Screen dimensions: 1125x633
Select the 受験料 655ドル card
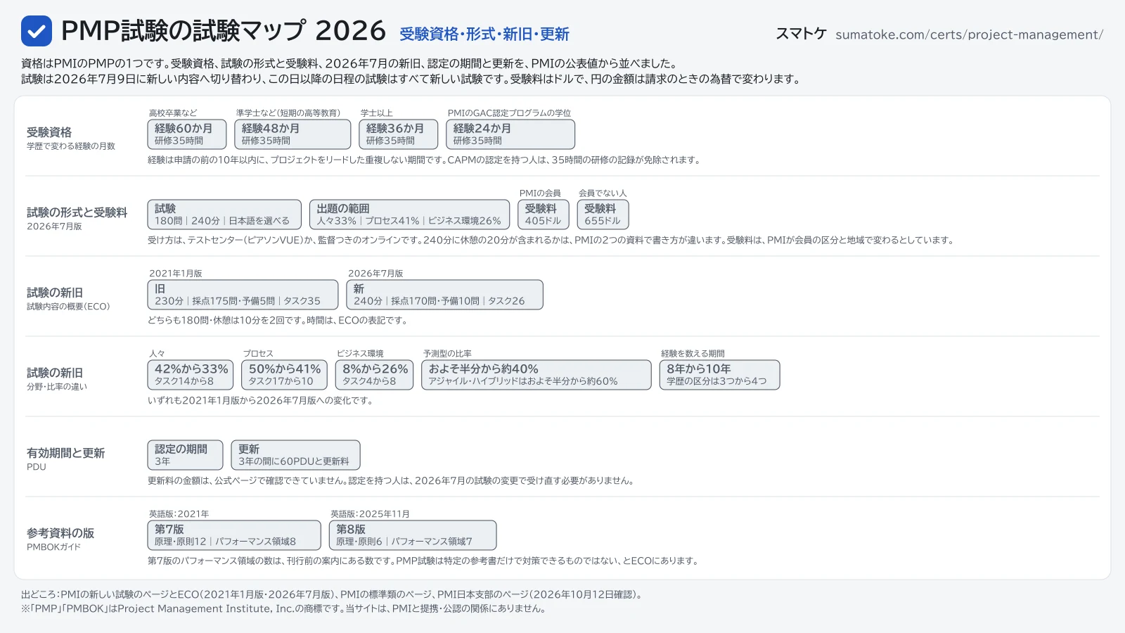tap(603, 215)
